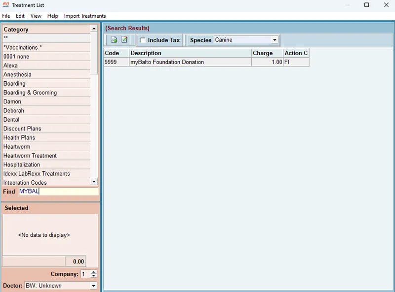
Task: Click the Category list scrollbar thumb
Action: (x=94, y=53)
